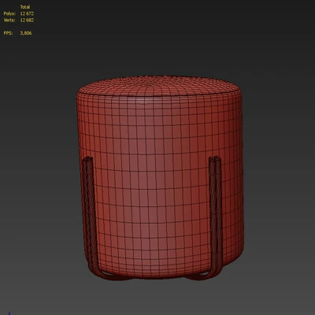Click the Total header above the statistics
This screenshot has height=315, width=315.
(x=25, y=7)
